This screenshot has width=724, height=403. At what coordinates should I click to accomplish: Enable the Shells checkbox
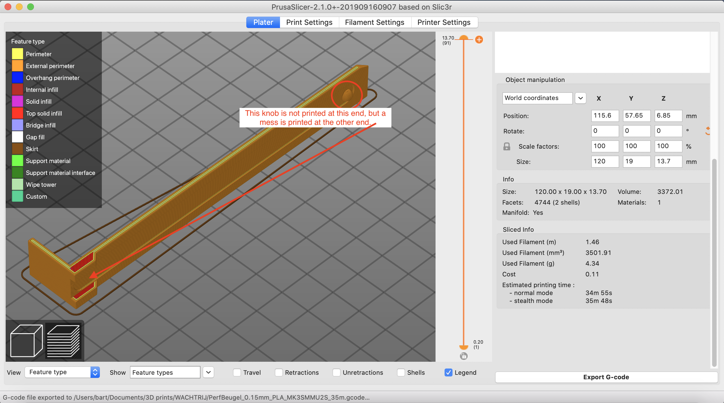401,372
